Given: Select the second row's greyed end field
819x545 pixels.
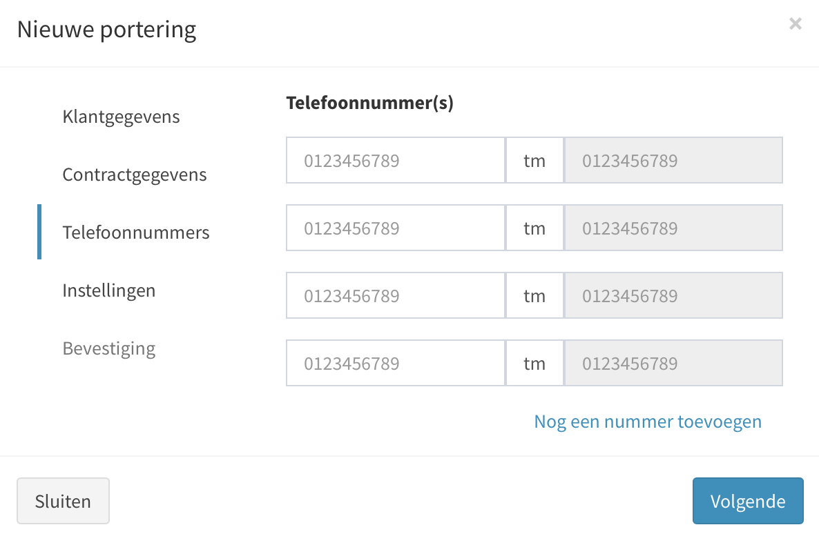Looking at the screenshot, I should point(673,228).
